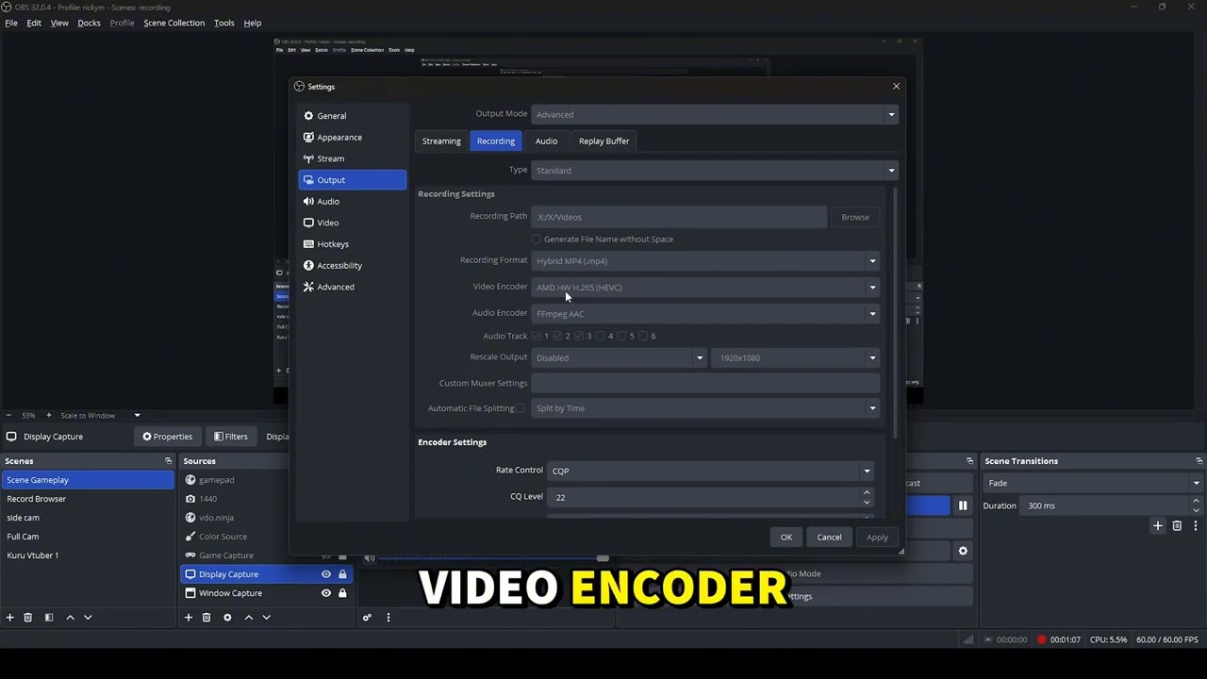The image size is (1207, 679).
Task: Remove the scene transition with trash icon
Action: click(1177, 526)
